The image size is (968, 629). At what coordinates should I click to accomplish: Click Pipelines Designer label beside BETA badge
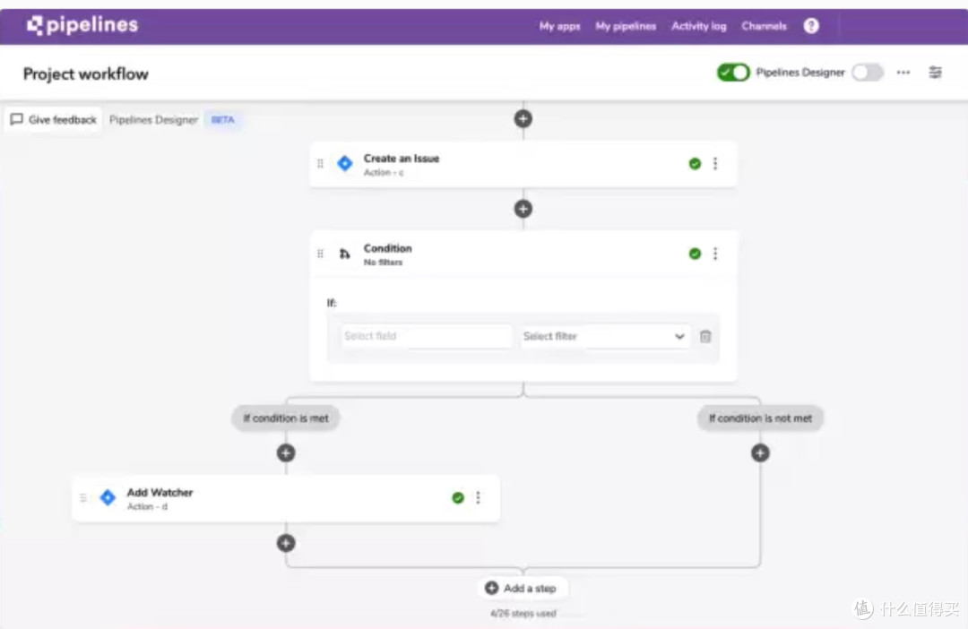[154, 120]
